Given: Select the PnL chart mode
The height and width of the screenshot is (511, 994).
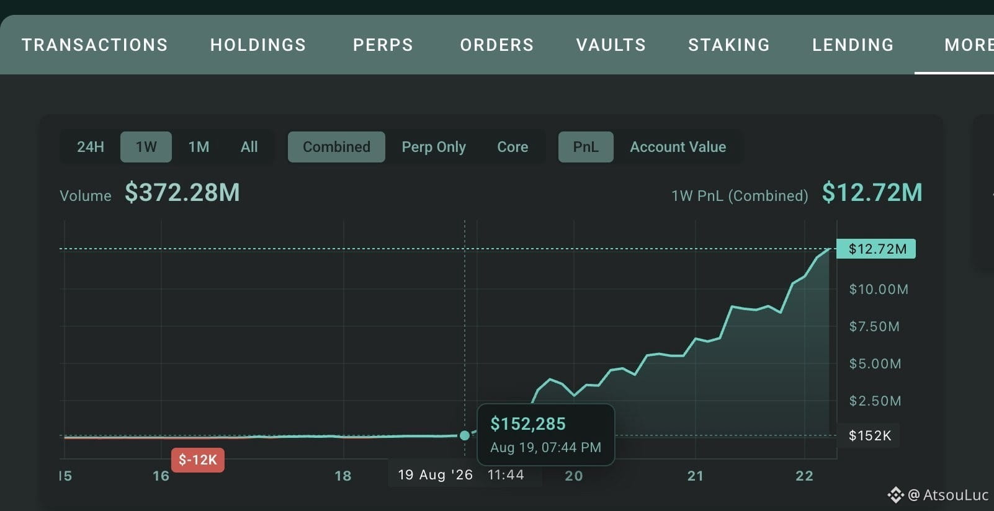Looking at the screenshot, I should coord(586,147).
